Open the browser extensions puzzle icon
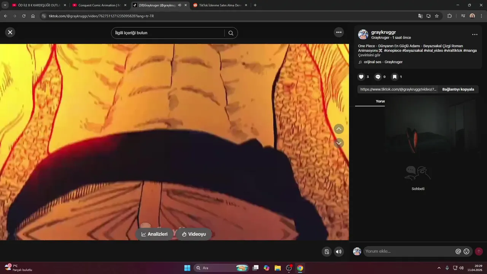Screen dimensions: 487x274 (449, 16)
